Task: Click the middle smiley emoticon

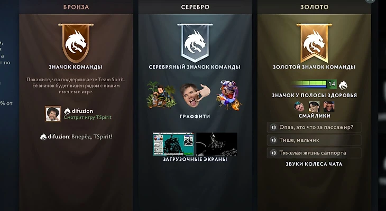Action: (x=314, y=107)
